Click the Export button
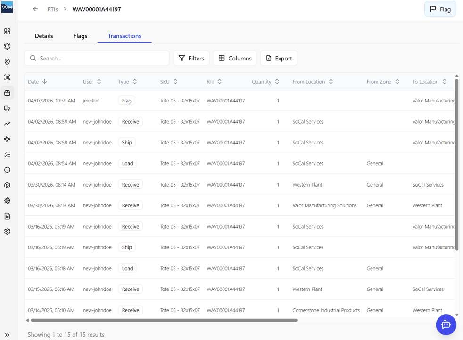This screenshot has height=340, width=463. point(279,58)
